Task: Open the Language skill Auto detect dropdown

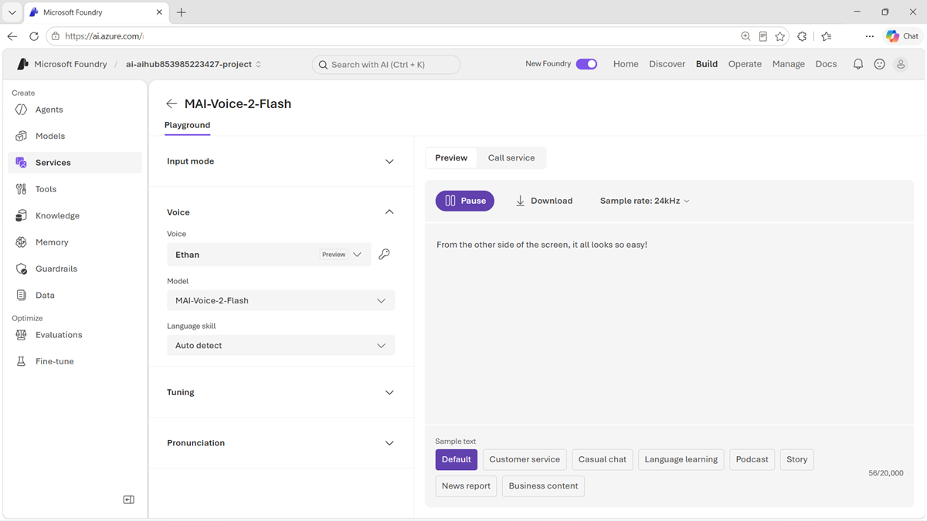Action: pos(280,345)
